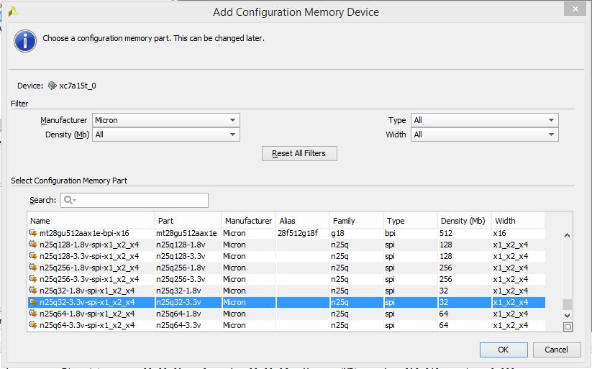Sort table by Name column header
The image size is (592, 369).
click(91, 221)
